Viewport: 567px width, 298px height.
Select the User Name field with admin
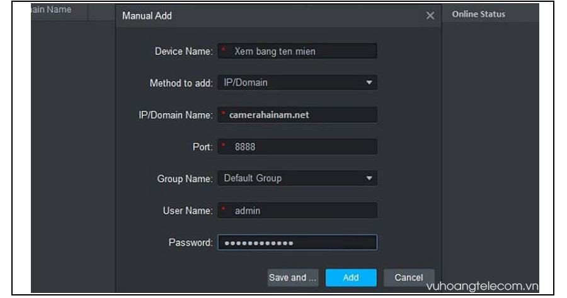[297, 211]
